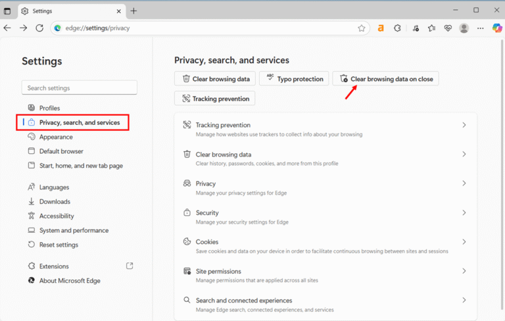Click 'Manage your security settings for Edge' text

point(242,222)
